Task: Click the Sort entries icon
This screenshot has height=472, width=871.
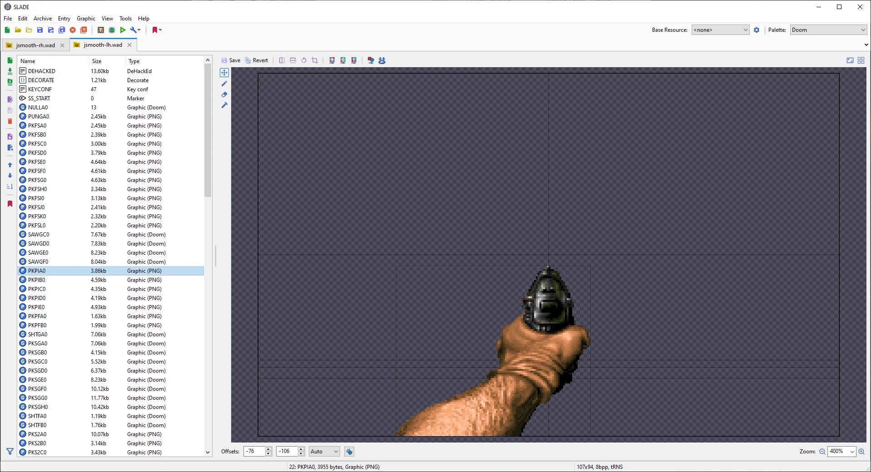Action: click(10, 187)
